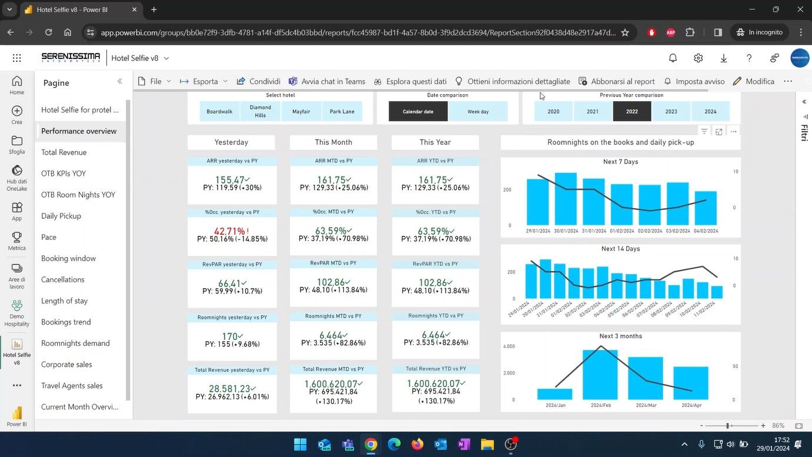Click focus mode icon above Roomnights chart
The width and height of the screenshot is (812, 457).
pyautogui.click(x=719, y=132)
